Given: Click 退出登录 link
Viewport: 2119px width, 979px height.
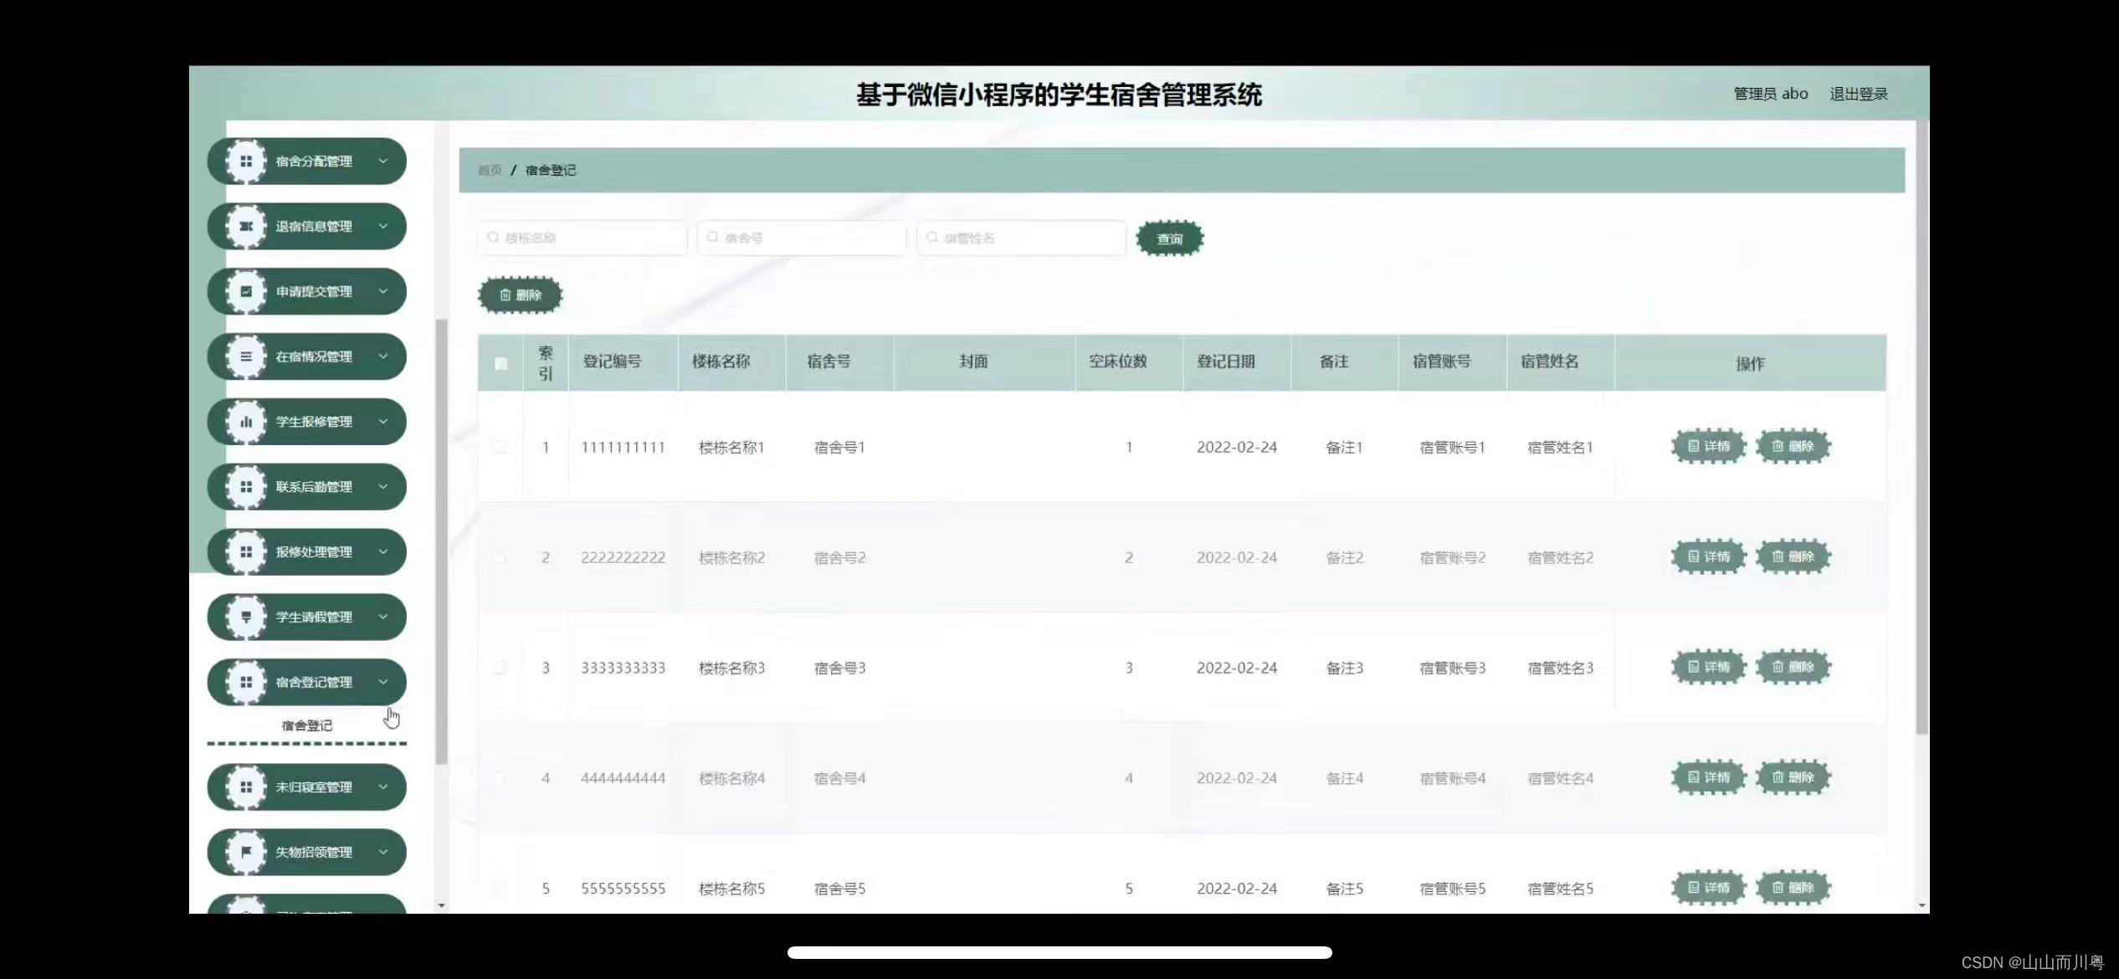Looking at the screenshot, I should tap(1859, 94).
